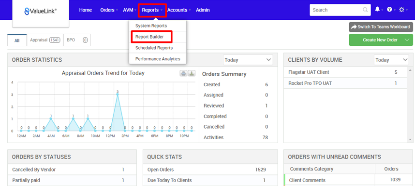The height and width of the screenshot is (186, 415).
Task: Click Partially paid status row
Action: (x=72, y=181)
